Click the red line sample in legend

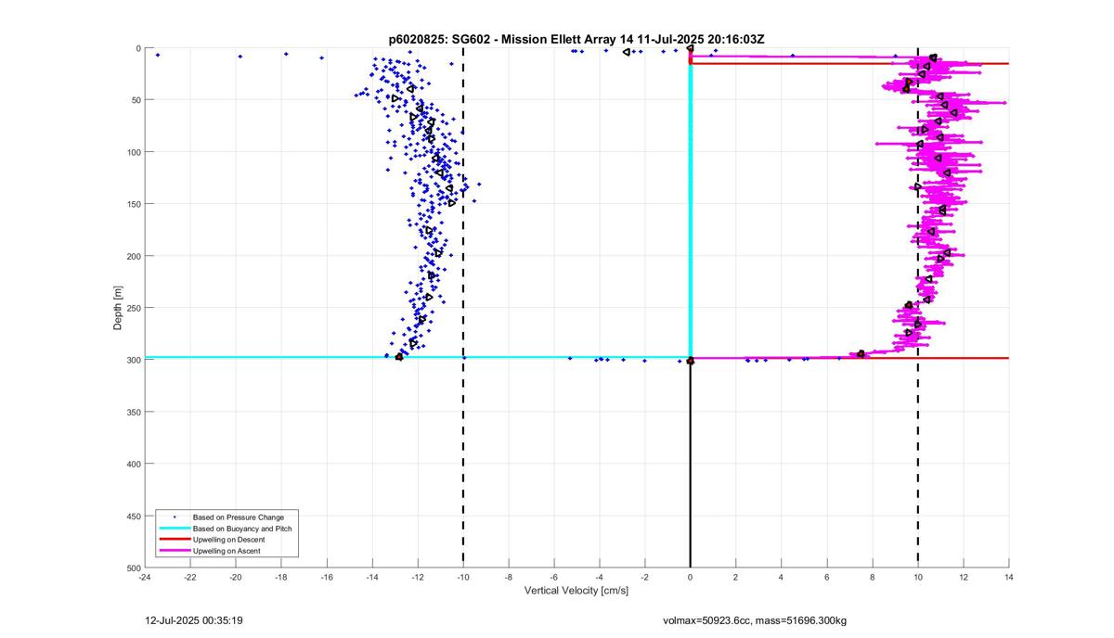coord(175,539)
